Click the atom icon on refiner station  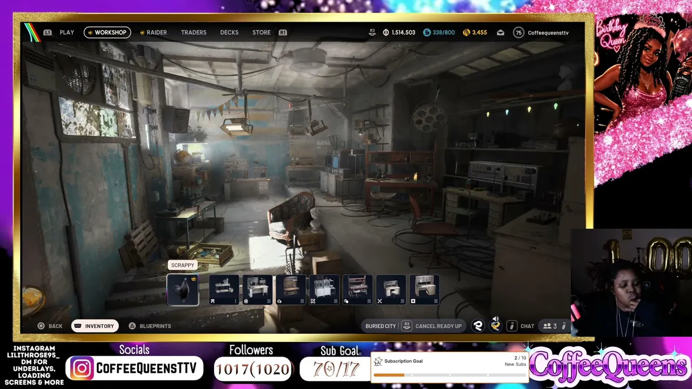point(312,301)
